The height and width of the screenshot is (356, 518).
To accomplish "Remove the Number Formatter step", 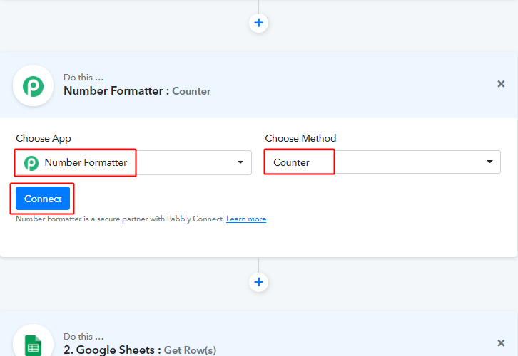I will [501, 84].
